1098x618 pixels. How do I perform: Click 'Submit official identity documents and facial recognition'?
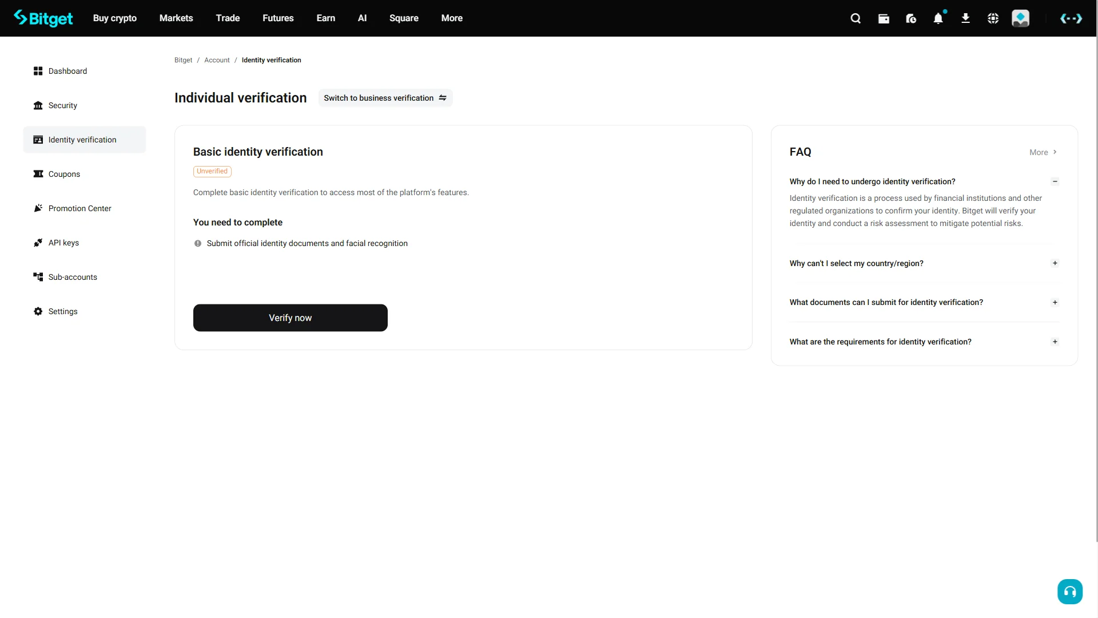(307, 243)
